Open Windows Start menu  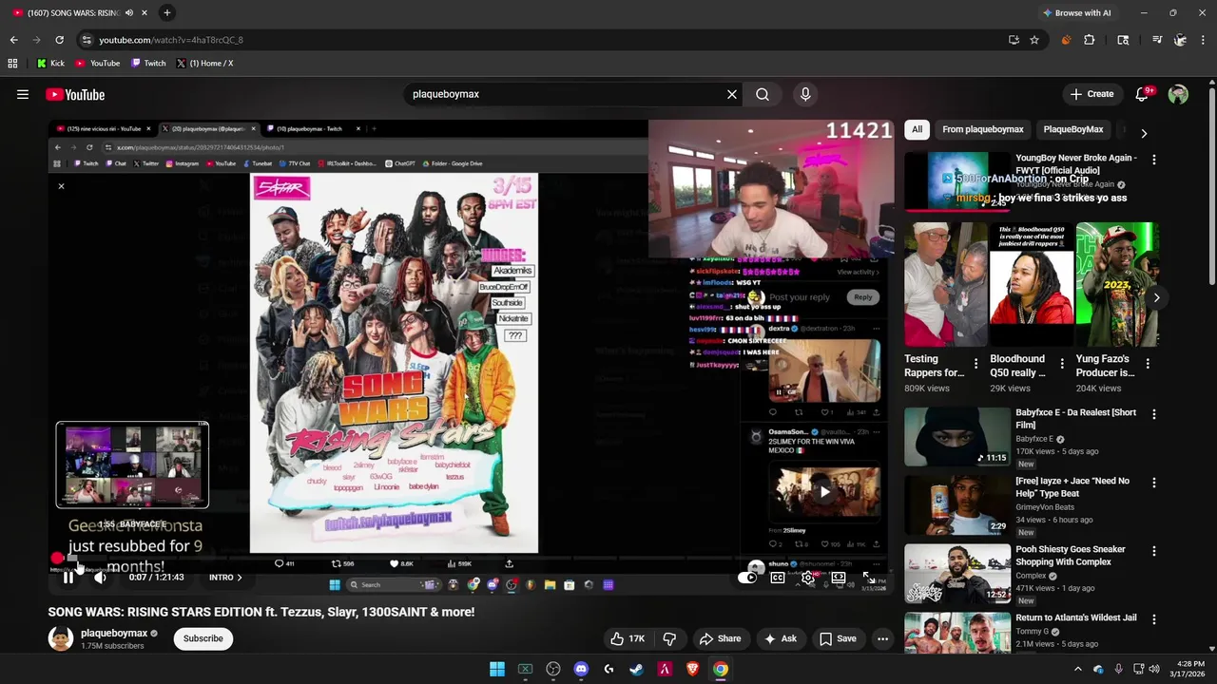coord(496,669)
